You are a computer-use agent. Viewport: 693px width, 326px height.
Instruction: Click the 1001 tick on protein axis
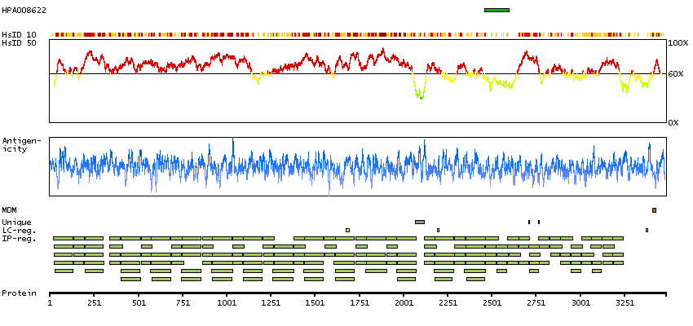[x=227, y=302]
